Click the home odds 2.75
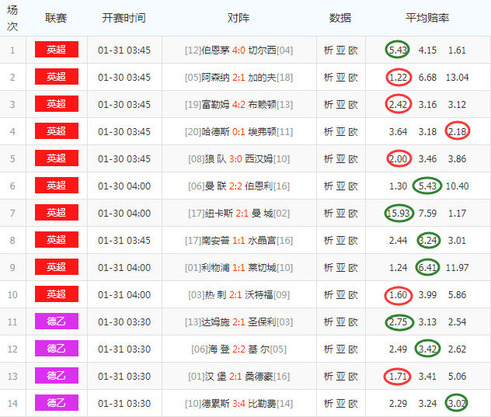Image resolution: width=491 pixels, height=417 pixels. point(398,322)
